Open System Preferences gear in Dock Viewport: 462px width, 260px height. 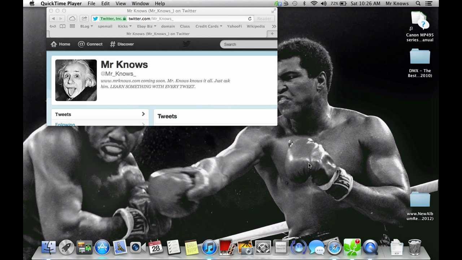263,247
